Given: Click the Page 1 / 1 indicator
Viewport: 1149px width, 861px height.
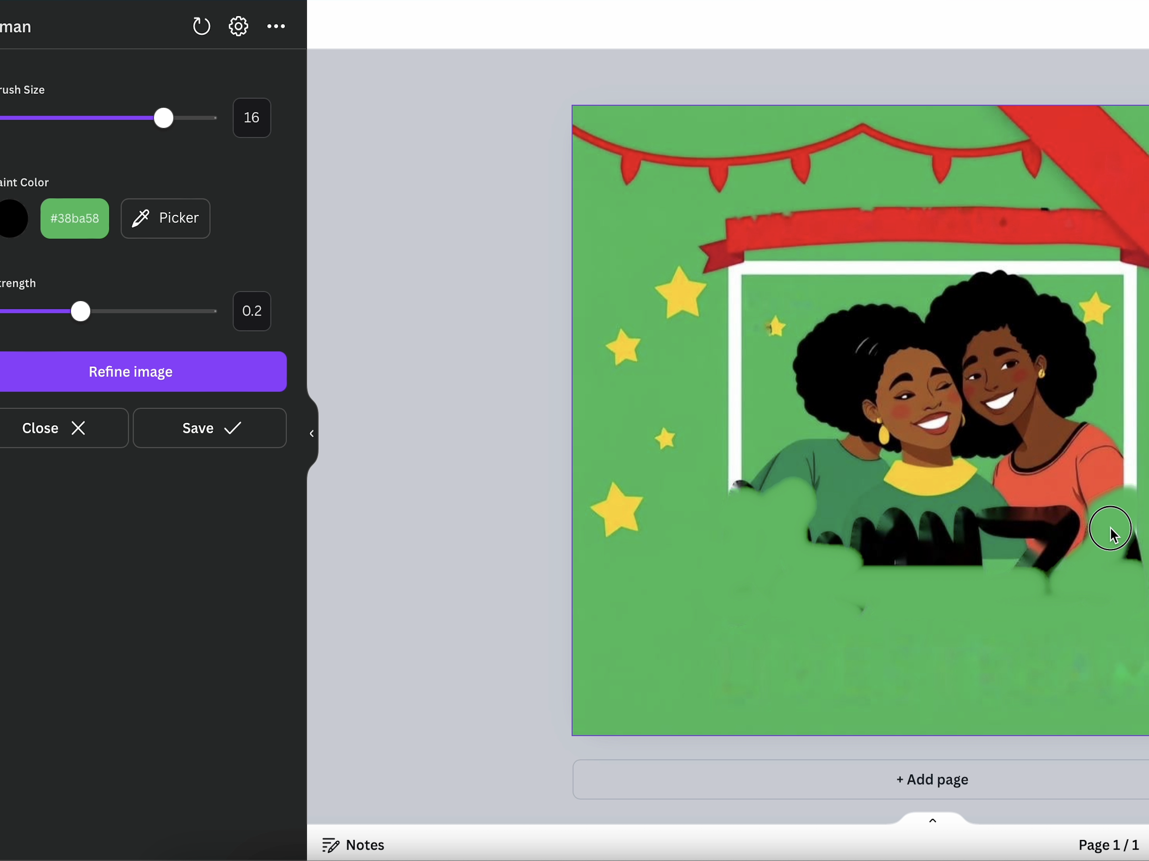Looking at the screenshot, I should pyautogui.click(x=1108, y=845).
